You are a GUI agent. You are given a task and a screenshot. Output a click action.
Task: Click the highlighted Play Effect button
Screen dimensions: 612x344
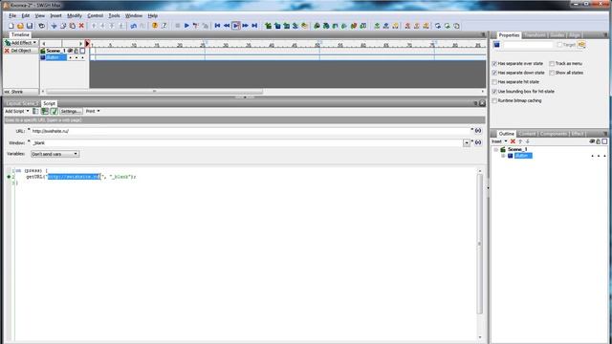click(236, 26)
